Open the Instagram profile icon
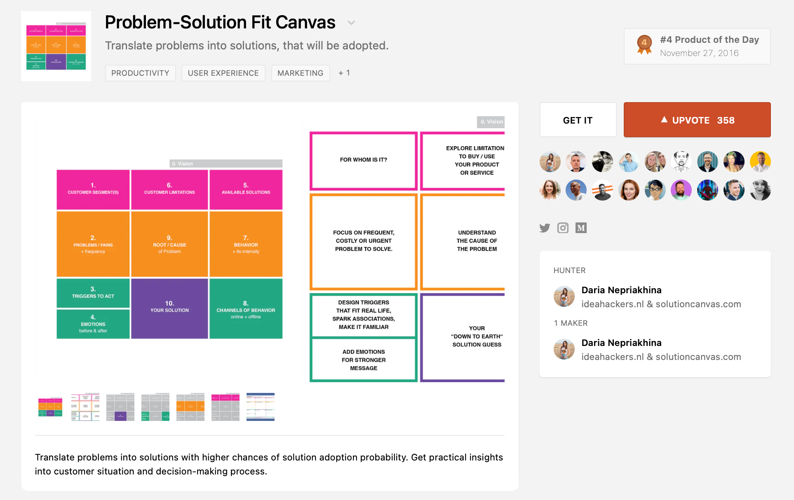 pyautogui.click(x=563, y=228)
